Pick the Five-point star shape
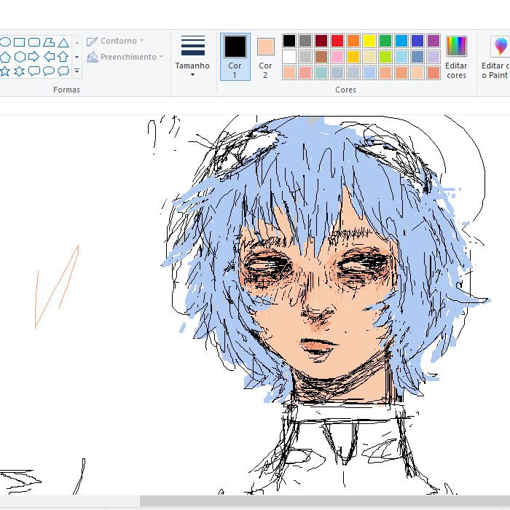This screenshot has width=510, height=510. pos(5,71)
